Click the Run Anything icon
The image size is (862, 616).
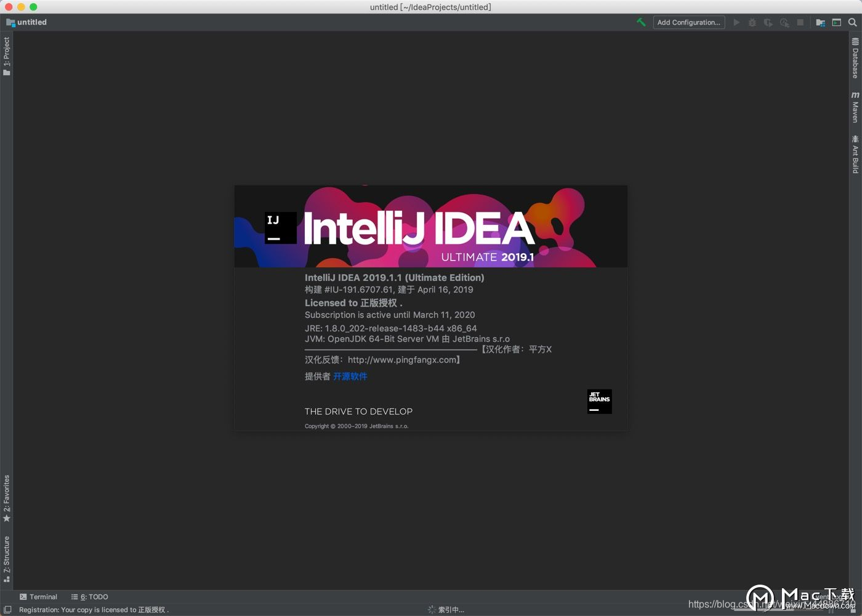click(836, 22)
